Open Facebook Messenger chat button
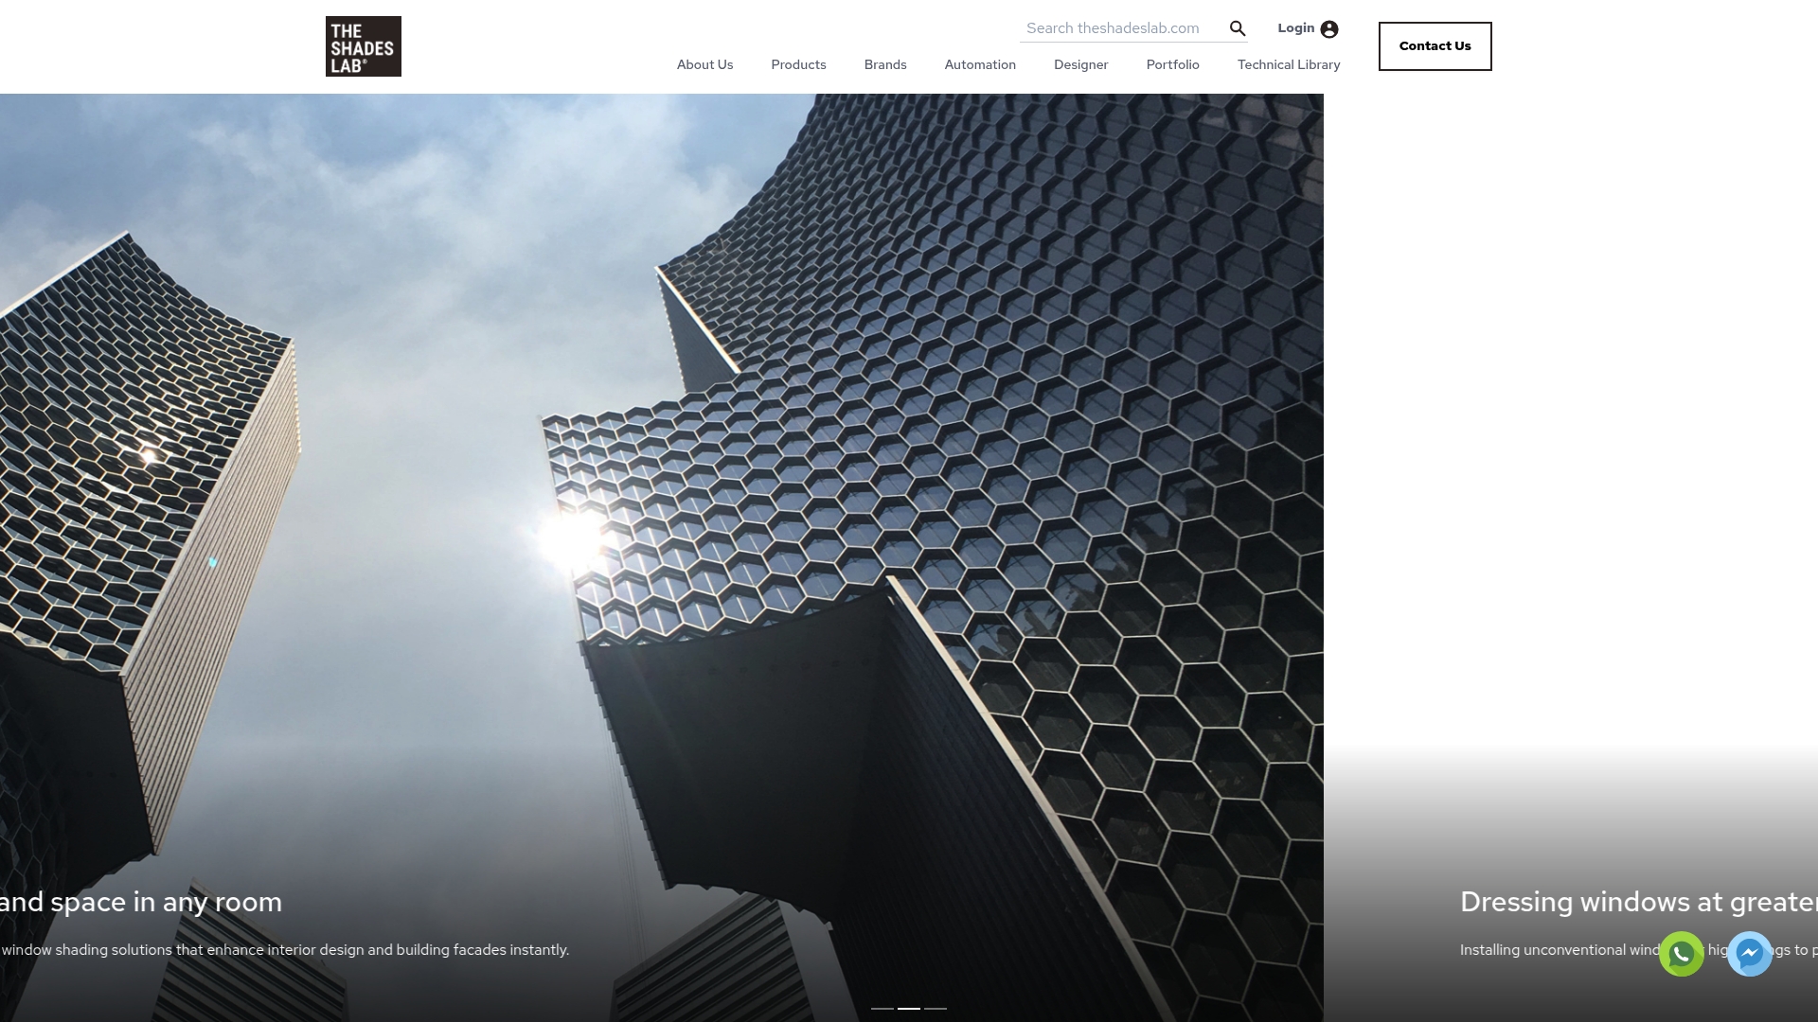Viewport: 1818px width, 1022px height. tap(1750, 954)
